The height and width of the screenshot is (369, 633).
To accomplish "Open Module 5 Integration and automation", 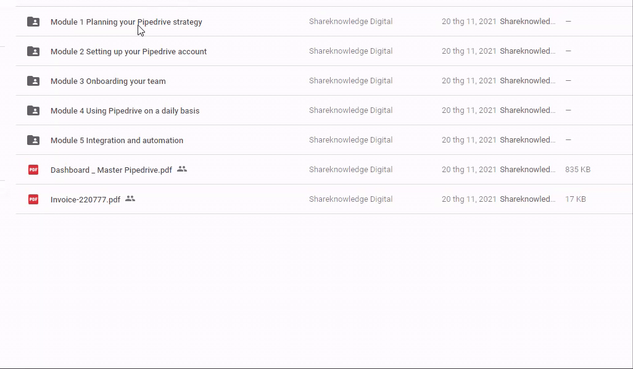I will (x=117, y=141).
